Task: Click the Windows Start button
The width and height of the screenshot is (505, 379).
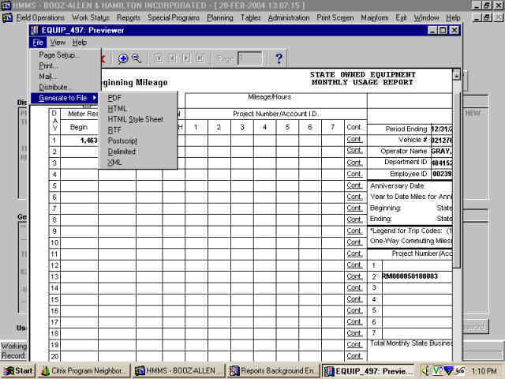Action: [x=18, y=370]
